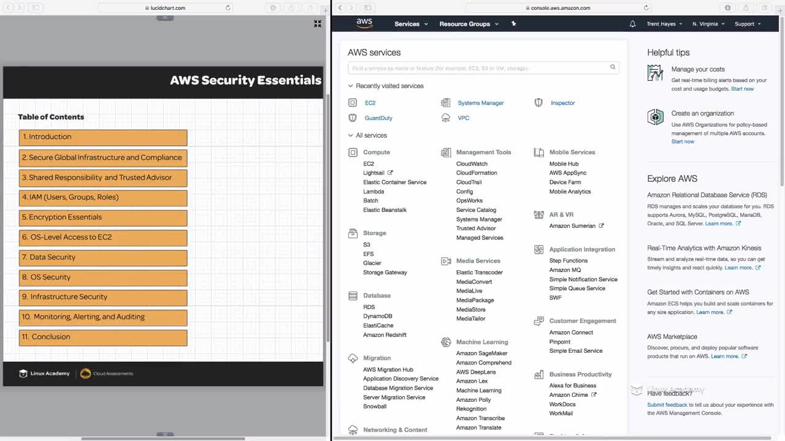
Task: Click the Migration category icon
Action: 353,358
